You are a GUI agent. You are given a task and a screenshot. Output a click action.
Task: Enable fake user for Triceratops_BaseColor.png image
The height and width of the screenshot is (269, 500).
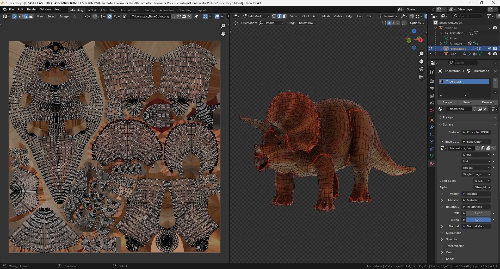[x=174, y=16]
